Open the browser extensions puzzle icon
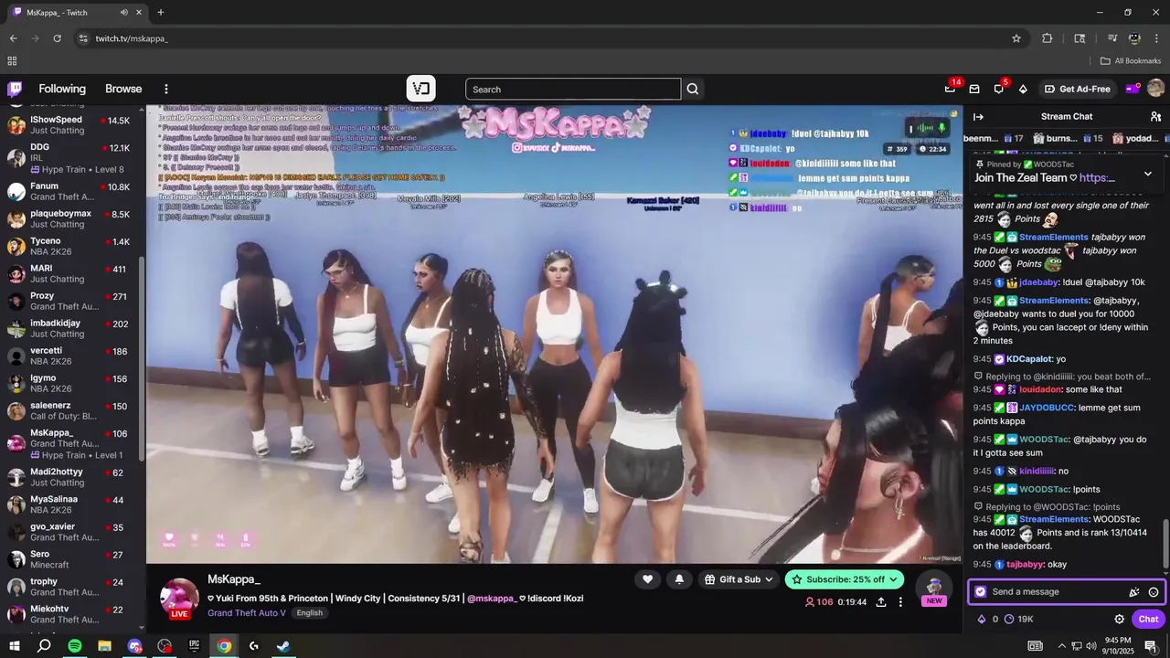Image resolution: width=1170 pixels, height=658 pixels. (1048, 38)
